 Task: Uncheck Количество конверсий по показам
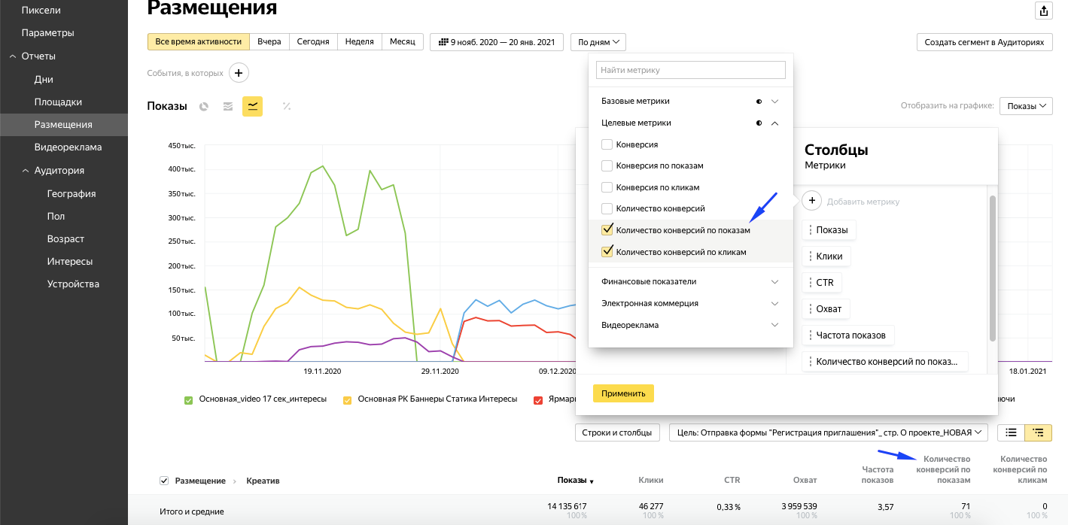(x=607, y=230)
